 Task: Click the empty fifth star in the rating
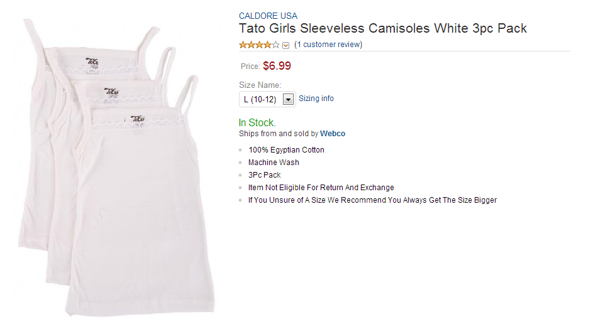275,45
